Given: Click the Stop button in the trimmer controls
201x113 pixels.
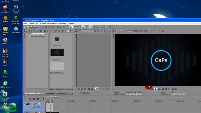Looking at the screenshot, I should [92, 89].
